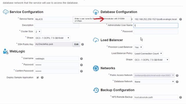Click the WebLogic Username field
Screen dimensions: 186x104
pyautogui.click(x=57, y=59)
